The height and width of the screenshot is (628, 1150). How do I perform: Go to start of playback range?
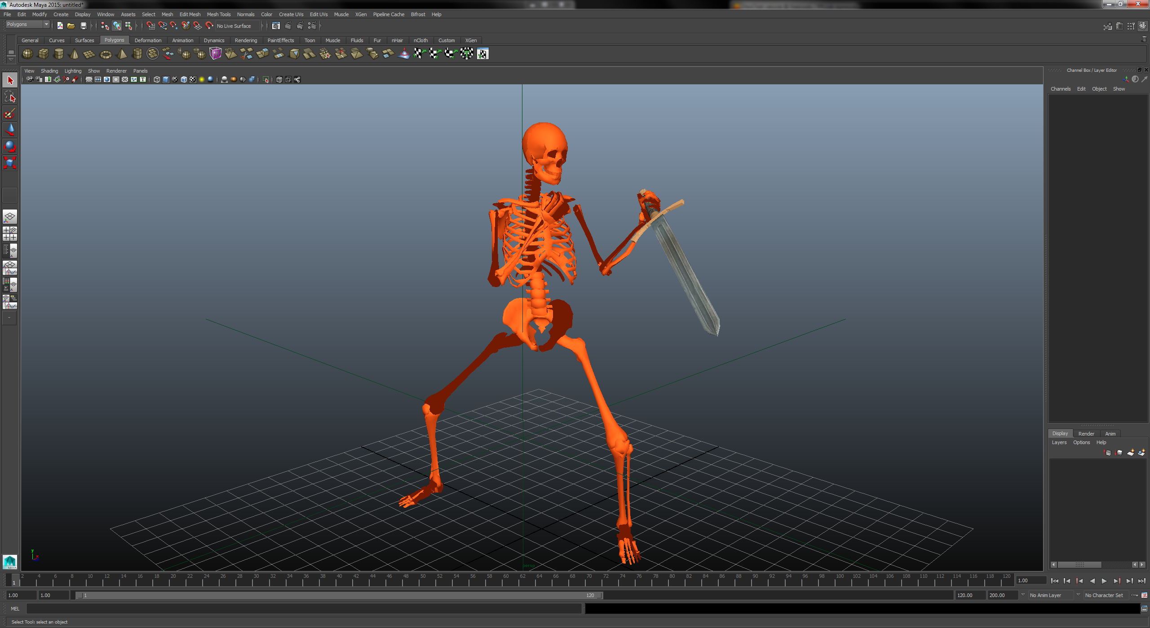coord(1055,581)
